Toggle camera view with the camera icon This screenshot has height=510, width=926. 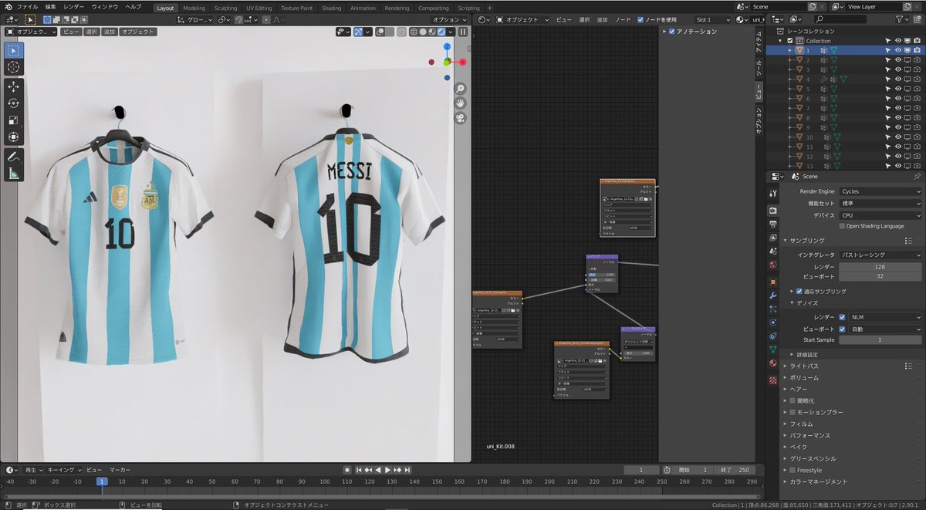tap(460, 117)
